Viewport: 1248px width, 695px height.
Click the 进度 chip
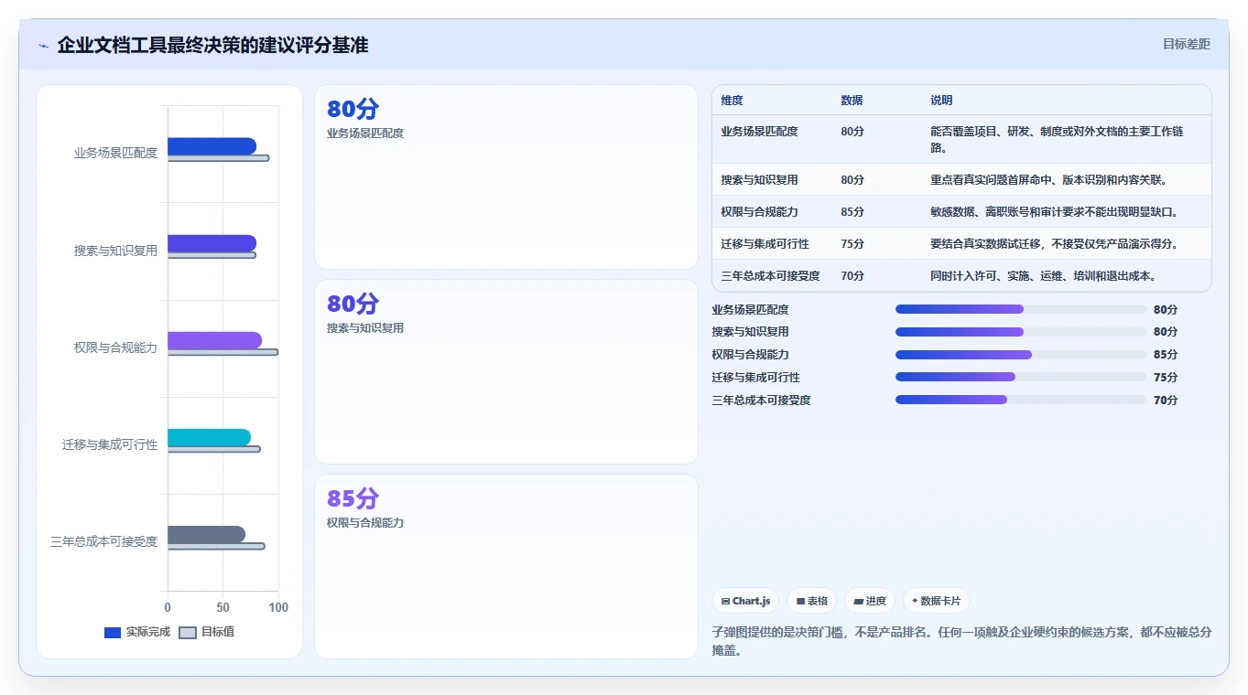tap(870, 601)
